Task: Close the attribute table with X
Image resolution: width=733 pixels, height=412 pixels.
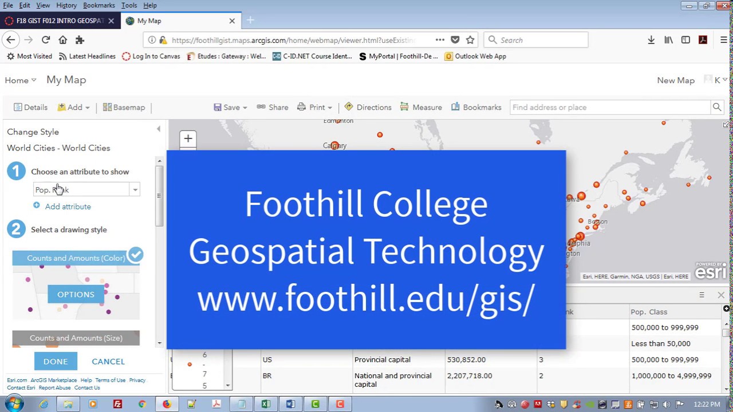Action: tap(721, 295)
